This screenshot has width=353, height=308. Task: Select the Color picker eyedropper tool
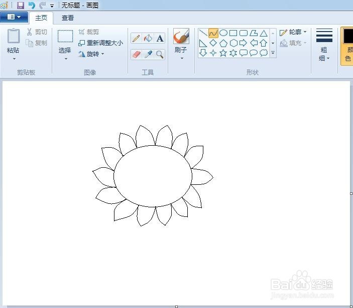(148, 55)
